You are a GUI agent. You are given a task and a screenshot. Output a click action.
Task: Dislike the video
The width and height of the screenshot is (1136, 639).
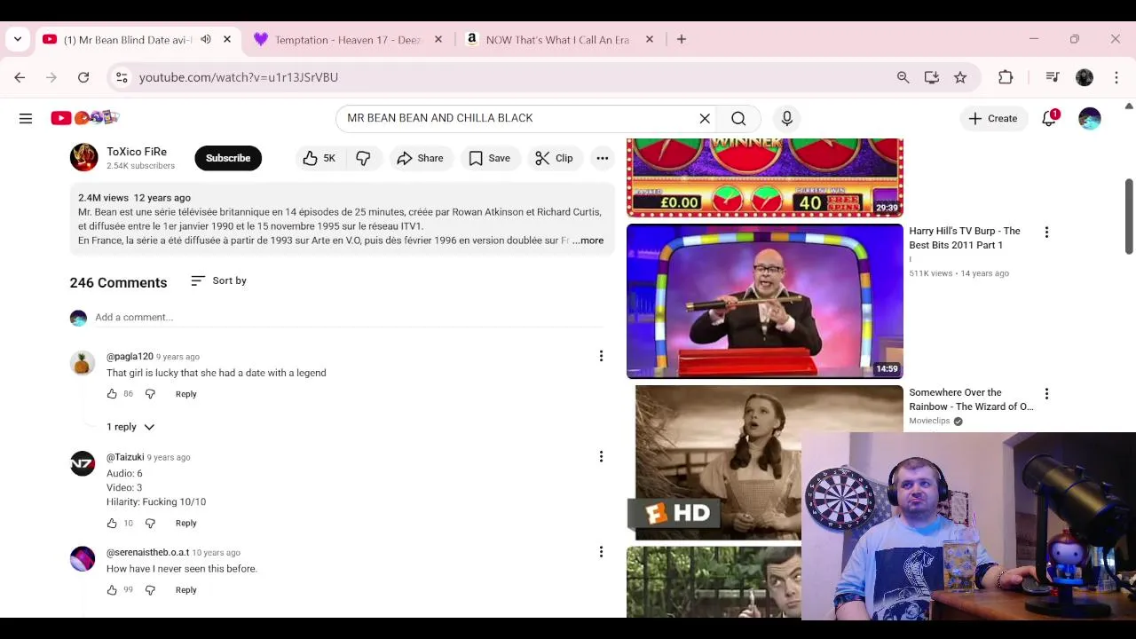pyautogui.click(x=363, y=158)
